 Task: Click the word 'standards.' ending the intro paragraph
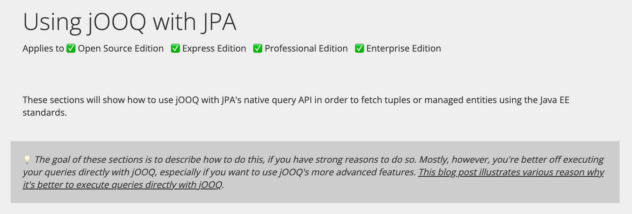(x=45, y=112)
